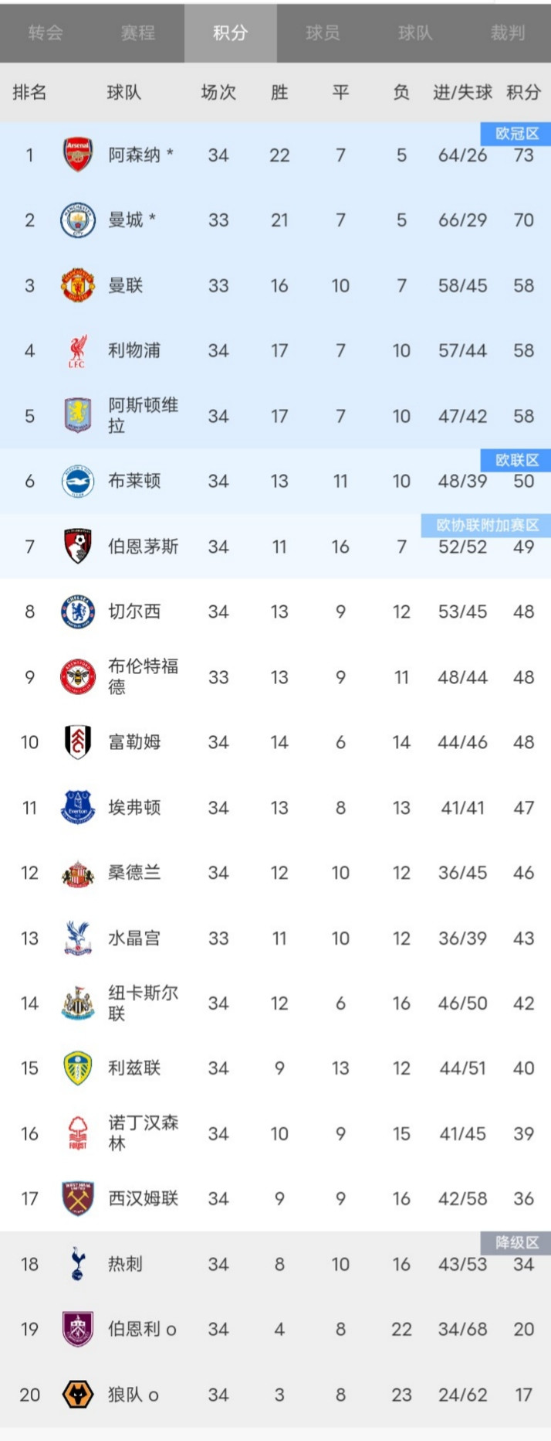Click the Everton club crest
Screen dimensions: 551x1441
(78, 807)
